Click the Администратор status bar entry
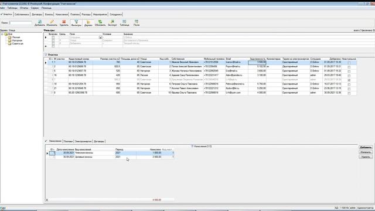 365,208
